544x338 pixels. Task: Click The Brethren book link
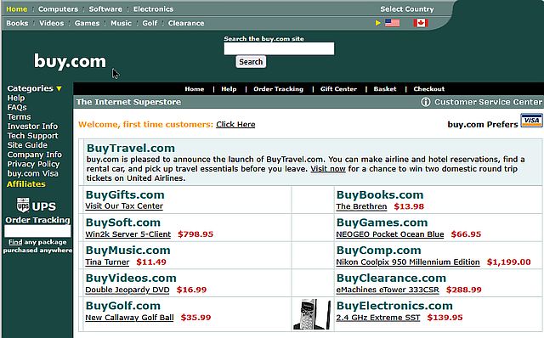(361, 206)
